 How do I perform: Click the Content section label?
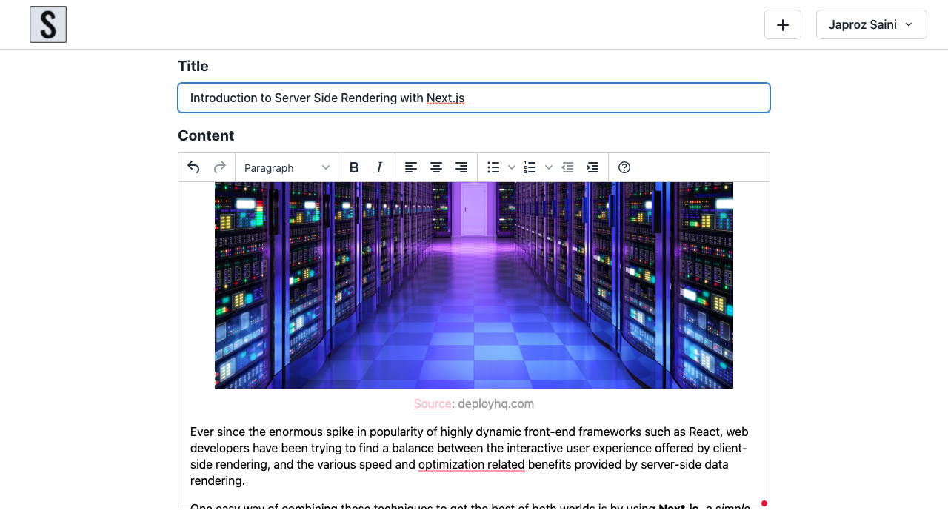point(206,135)
